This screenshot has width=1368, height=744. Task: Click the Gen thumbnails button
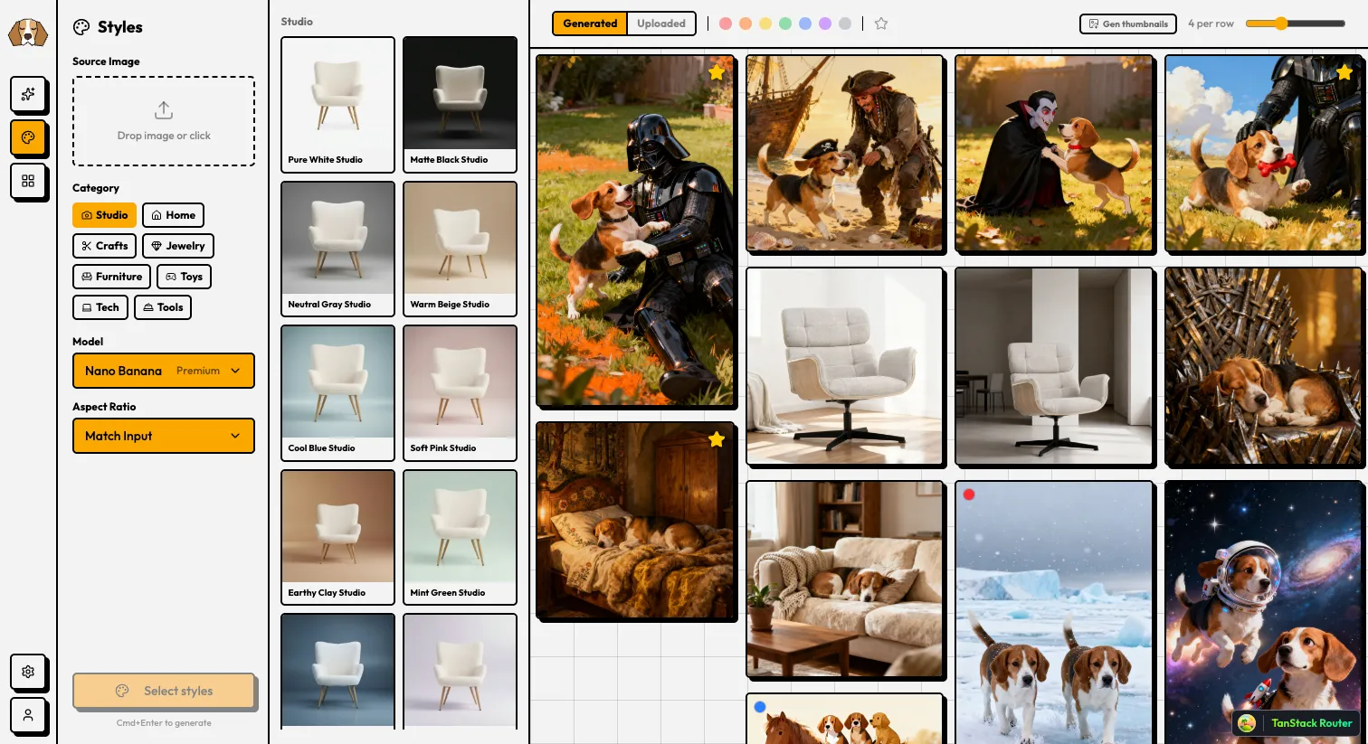[1127, 24]
